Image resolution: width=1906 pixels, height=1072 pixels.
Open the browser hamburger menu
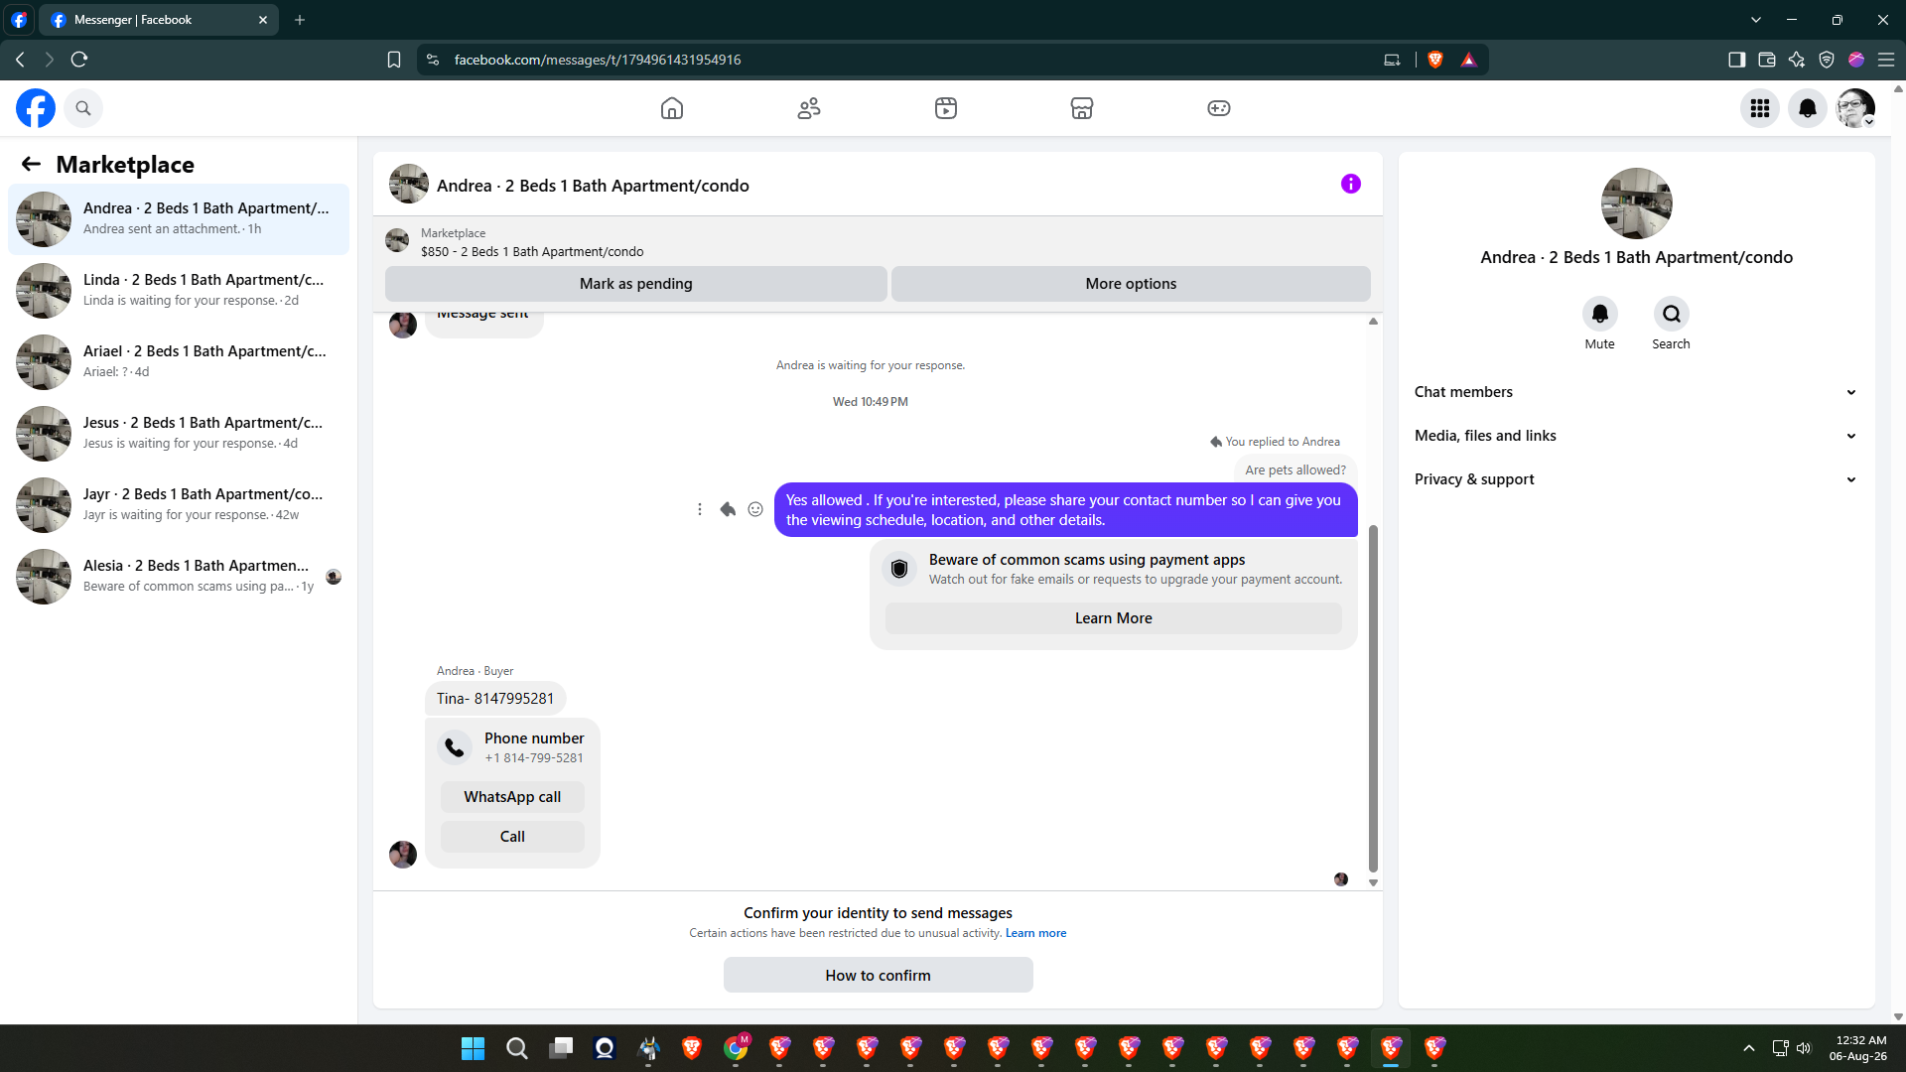coord(1886,60)
